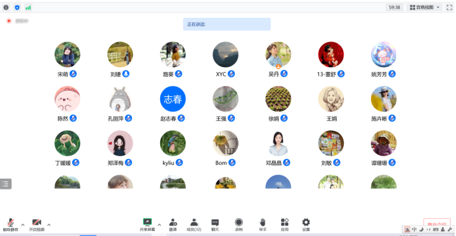
Task: Click the red leave meeting button
Action: [437, 222]
